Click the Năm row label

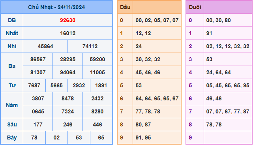click(12, 105)
